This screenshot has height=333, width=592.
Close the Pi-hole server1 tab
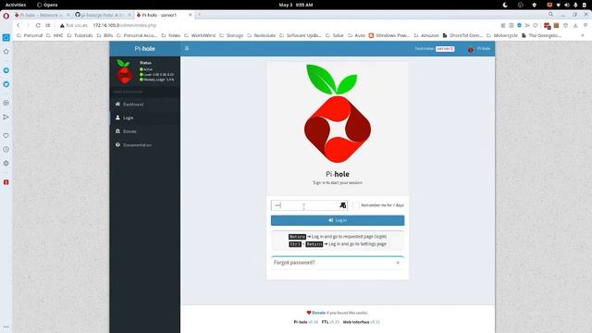point(191,15)
